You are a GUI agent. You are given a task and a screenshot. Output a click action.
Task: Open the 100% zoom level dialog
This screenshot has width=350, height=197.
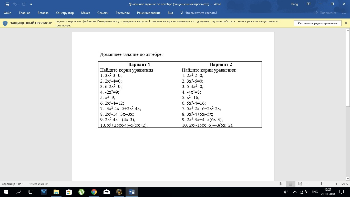tap(344, 184)
